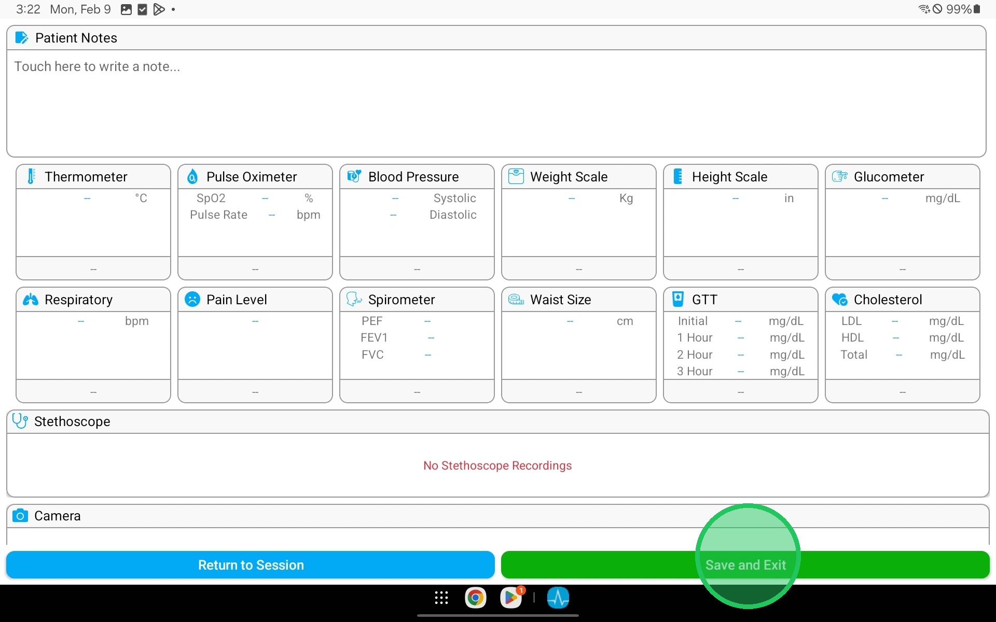The image size is (996, 622).
Task: Open Chrome from the taskbar
Action: (x=475, y=598)
